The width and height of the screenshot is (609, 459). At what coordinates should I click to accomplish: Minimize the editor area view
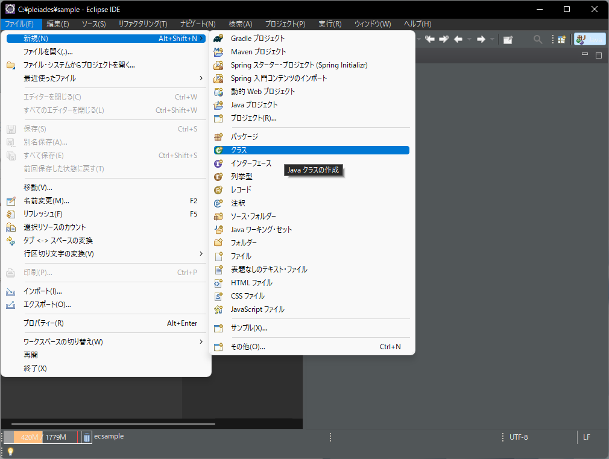tap(584, 54)
